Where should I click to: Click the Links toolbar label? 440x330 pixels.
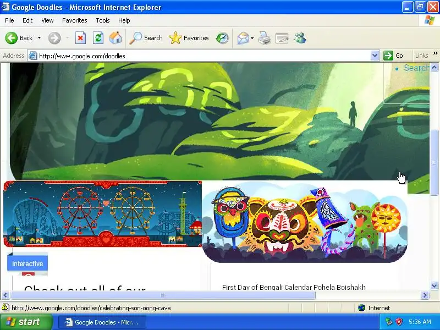tap(421, 56)
